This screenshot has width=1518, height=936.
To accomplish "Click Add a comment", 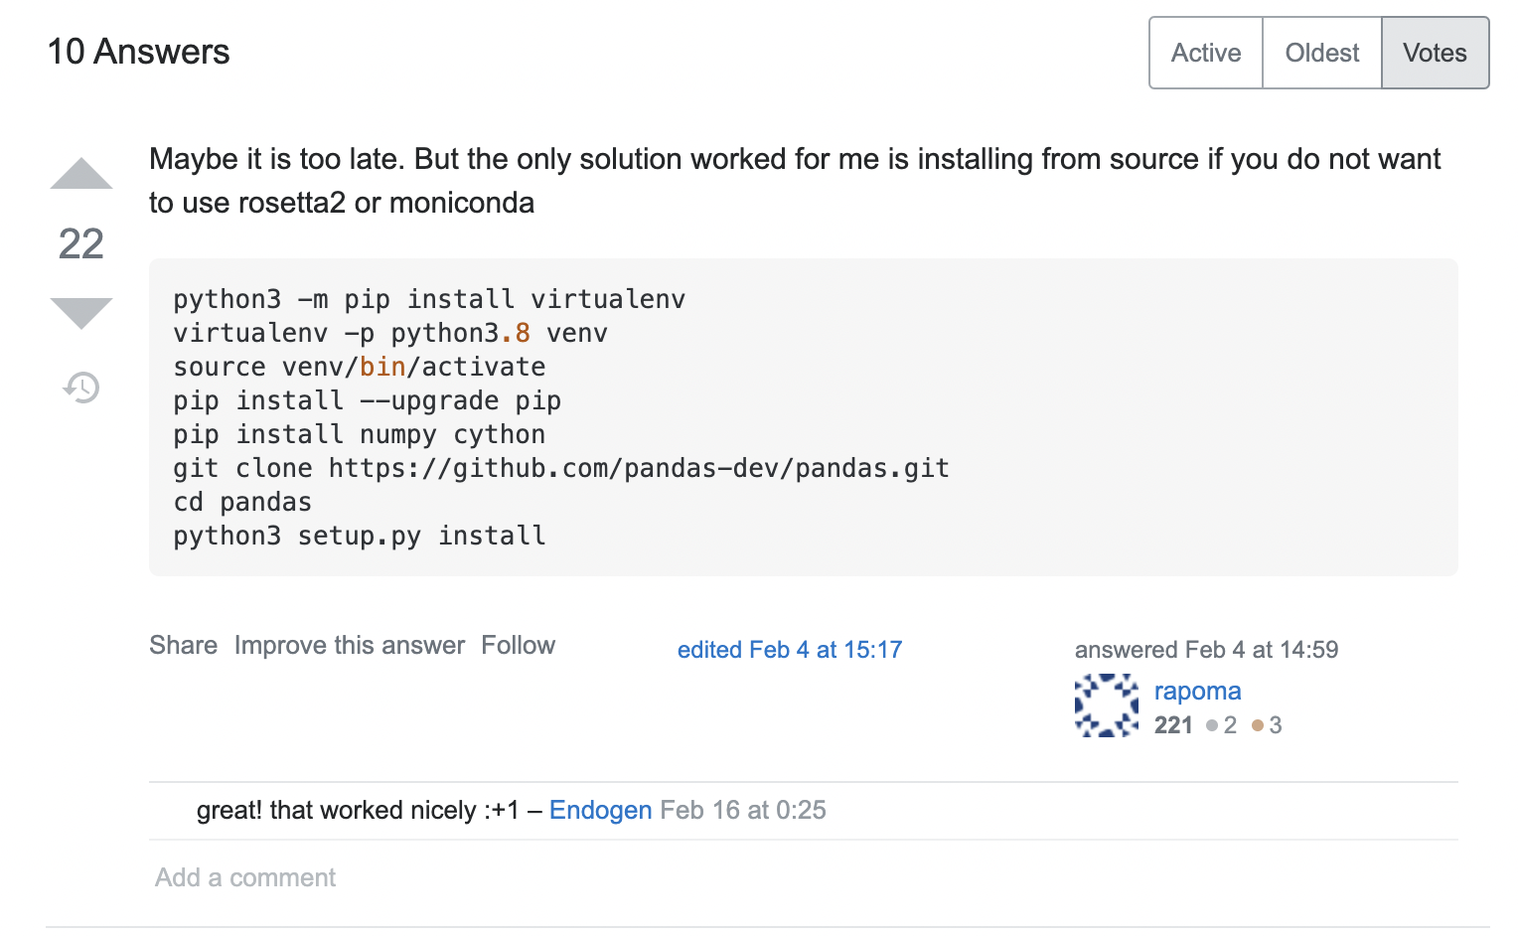I will pos(245,877).
